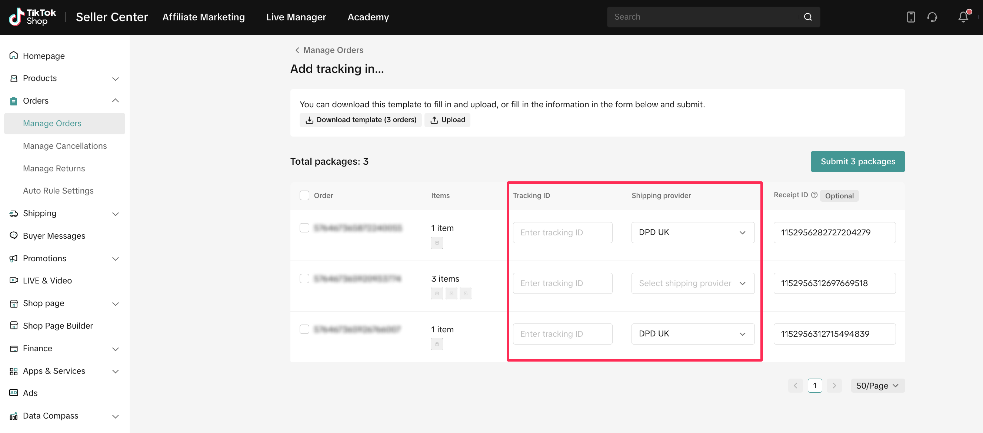983x433 pixels.
Task: Click the Buyer Messages chat icon
Action: tap(14, 235)
